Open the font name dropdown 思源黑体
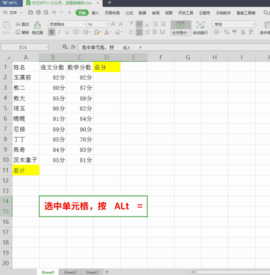The height and width of the screenshot is (275, 270). point(85,24)
